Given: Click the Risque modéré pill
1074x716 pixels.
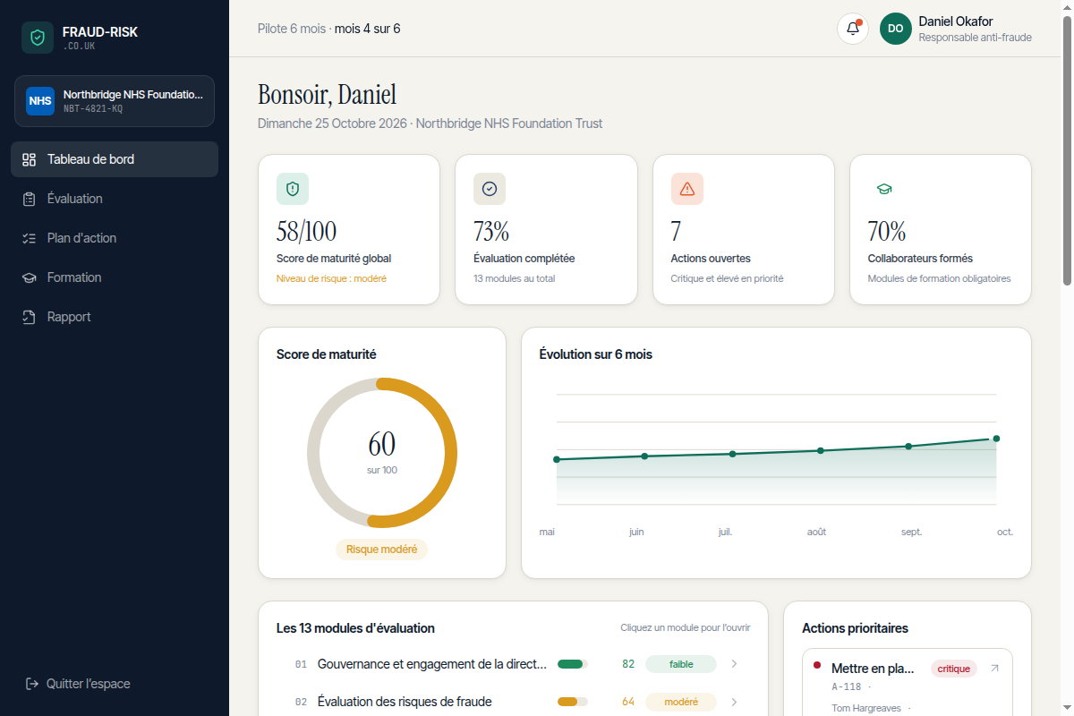Looking at the screenshot, I should [x=382, y=550].
